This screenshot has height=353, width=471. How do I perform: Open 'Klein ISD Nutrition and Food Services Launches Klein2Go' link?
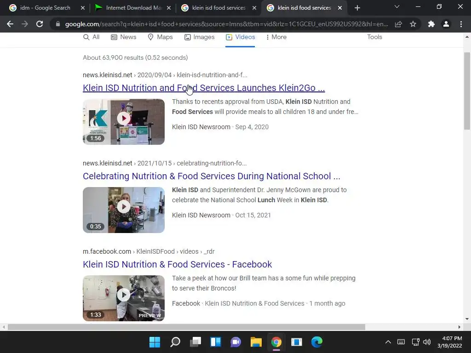coord(204,88)
